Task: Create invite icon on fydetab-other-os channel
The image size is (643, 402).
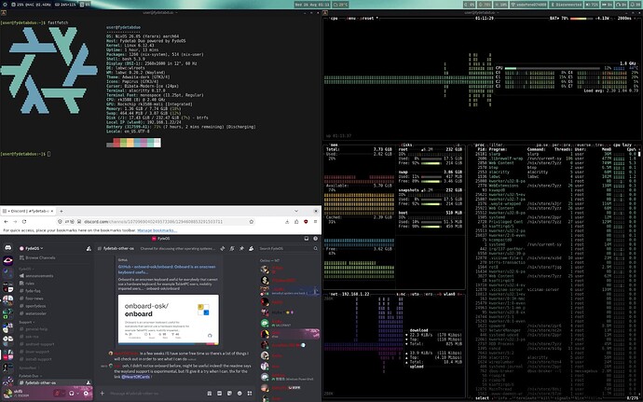Action: (89, 382)
